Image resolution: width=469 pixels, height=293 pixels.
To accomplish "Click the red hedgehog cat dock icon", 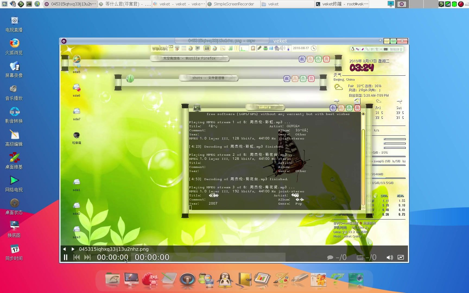I will [x=150, y=279].
